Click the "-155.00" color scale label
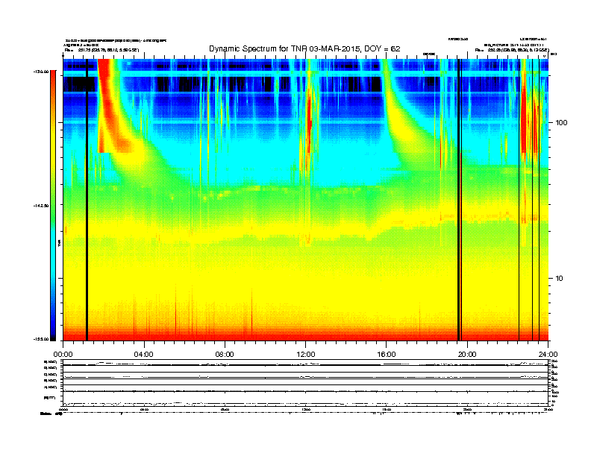591x456 pixels. pyautogui.click(x=42, y=339)
